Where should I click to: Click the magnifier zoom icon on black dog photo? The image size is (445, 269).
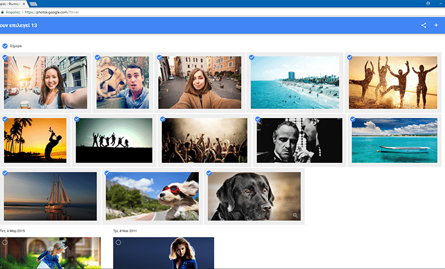(295, 216)
